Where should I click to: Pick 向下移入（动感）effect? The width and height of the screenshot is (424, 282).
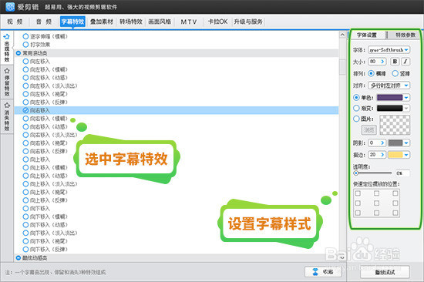coord(45,225)
